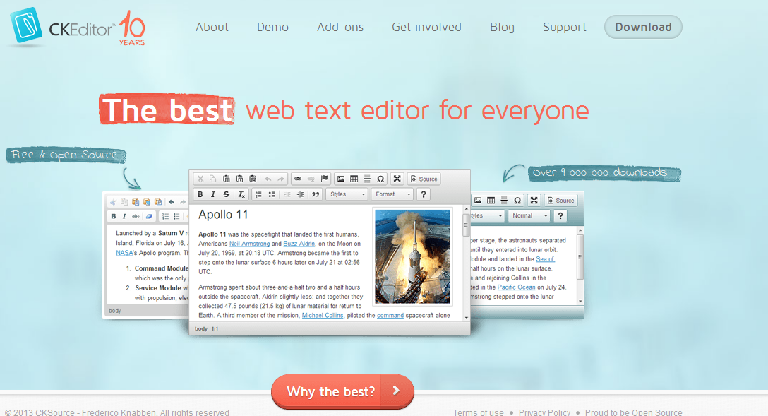Click the Copy icon in center editor
This screenshot has height=416, width=768.
click(213, 179)
